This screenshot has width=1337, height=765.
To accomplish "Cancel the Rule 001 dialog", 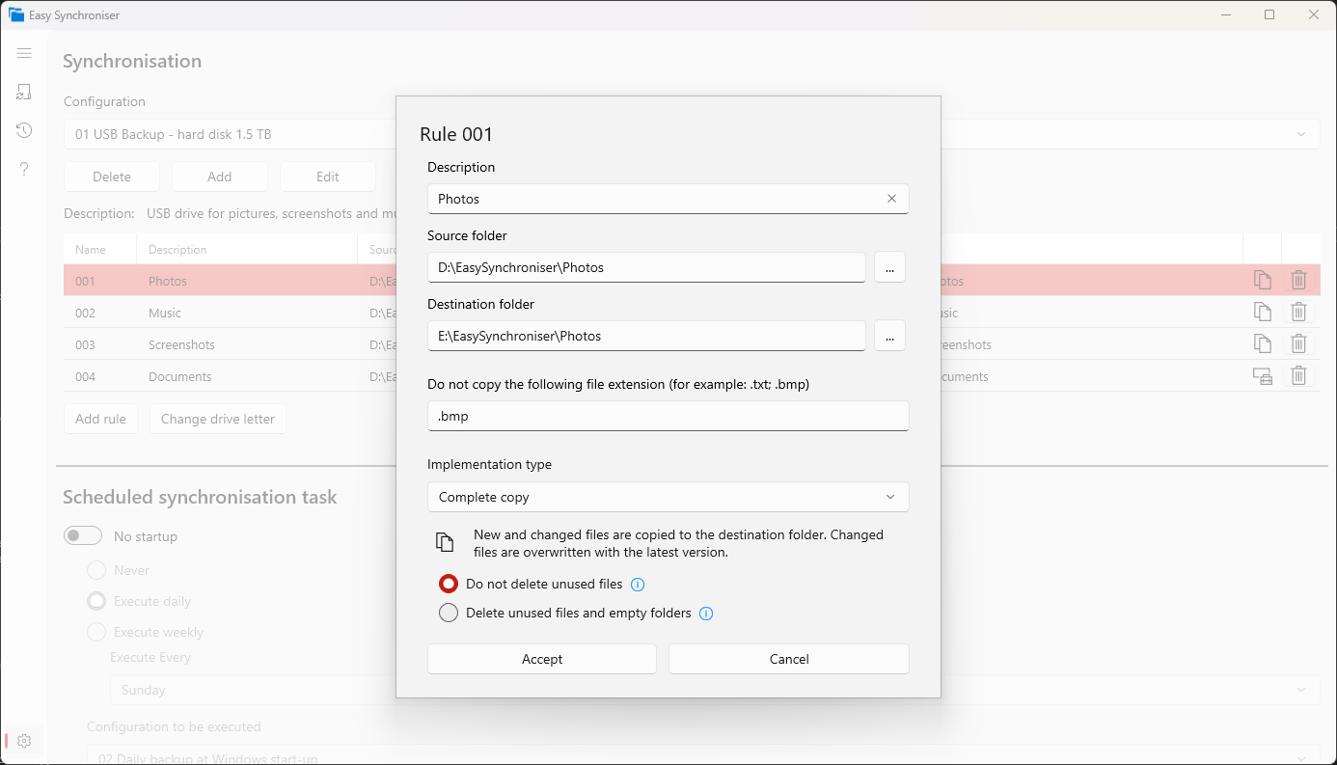I will coord(789,659).
